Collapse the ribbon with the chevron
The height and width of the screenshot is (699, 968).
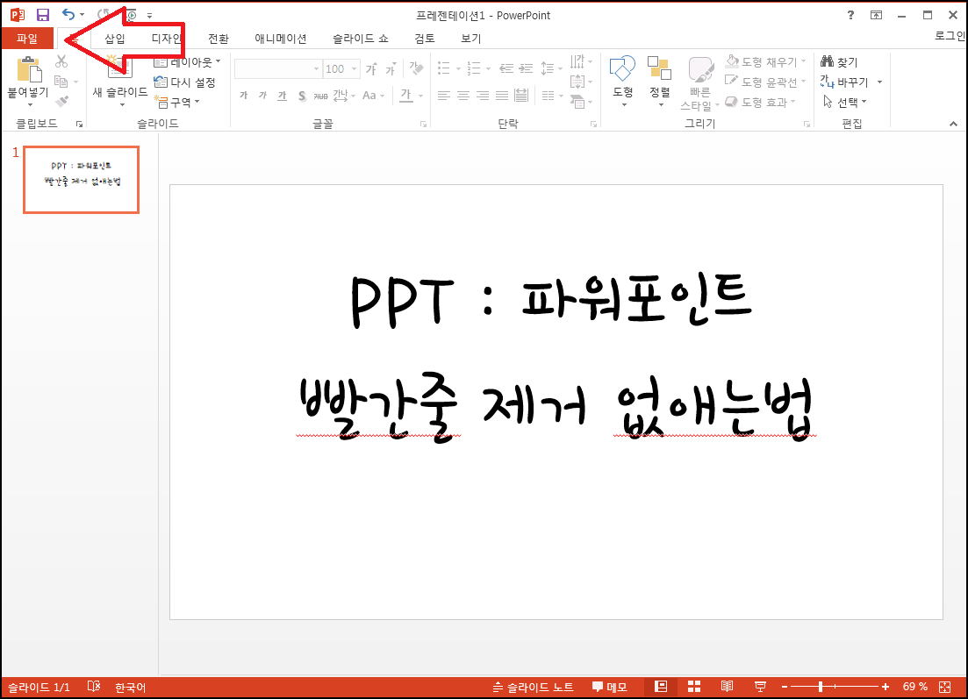[953, 124]
